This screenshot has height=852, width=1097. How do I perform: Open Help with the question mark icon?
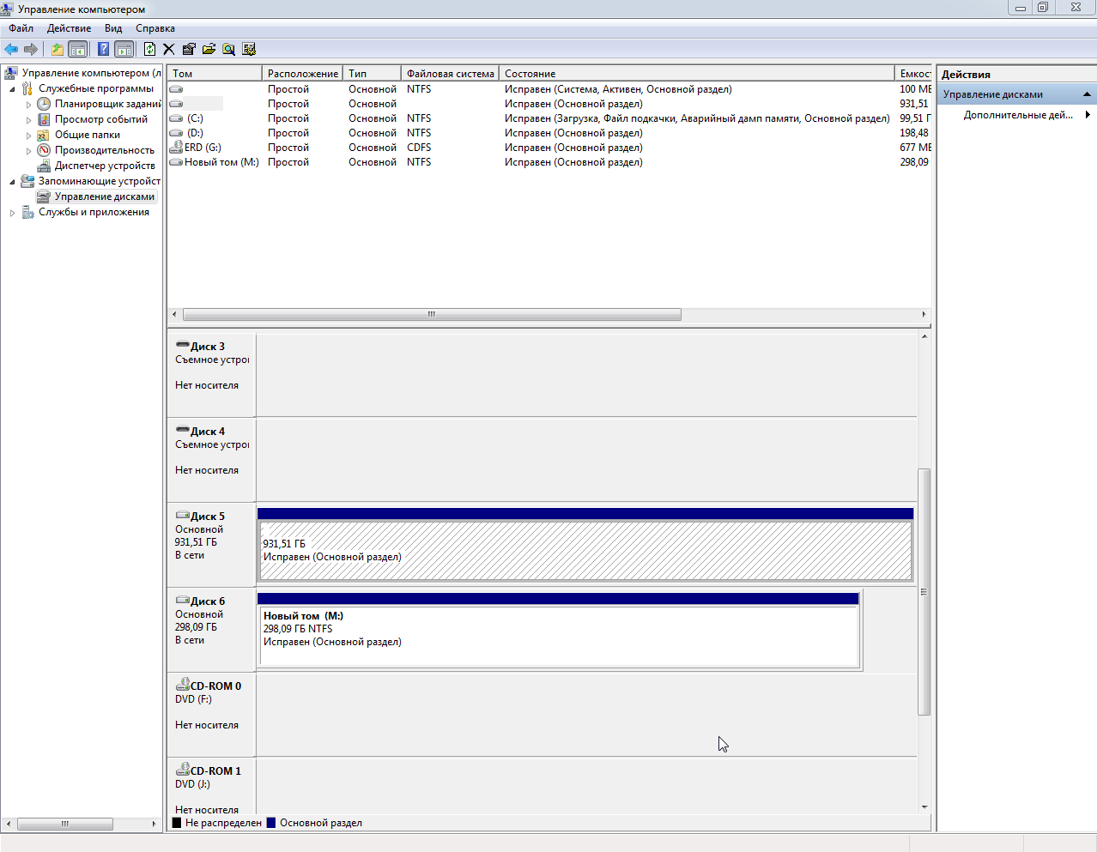tap(103, 50)
